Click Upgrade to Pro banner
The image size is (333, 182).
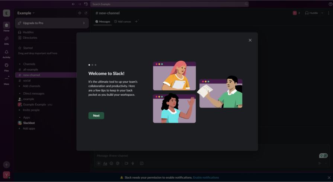click(52, 23)
